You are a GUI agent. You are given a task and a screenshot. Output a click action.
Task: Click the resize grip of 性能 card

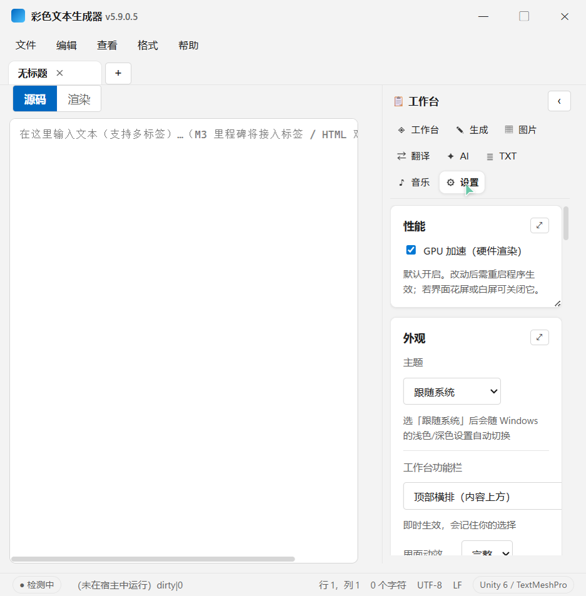(x=557, y=303)
